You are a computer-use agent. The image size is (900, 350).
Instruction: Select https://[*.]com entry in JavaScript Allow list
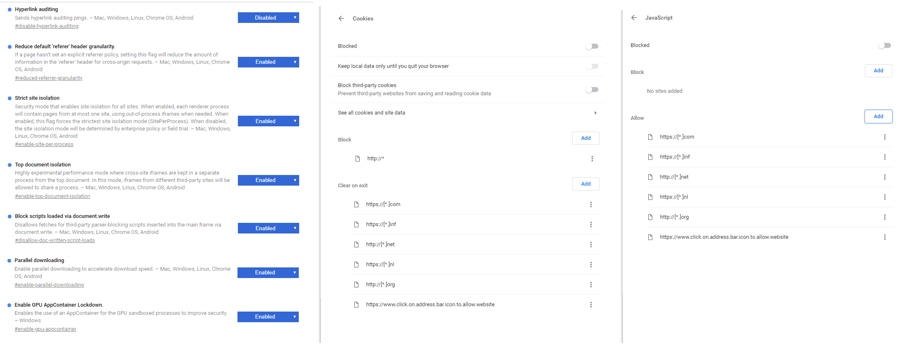click(x=677, y=137)
